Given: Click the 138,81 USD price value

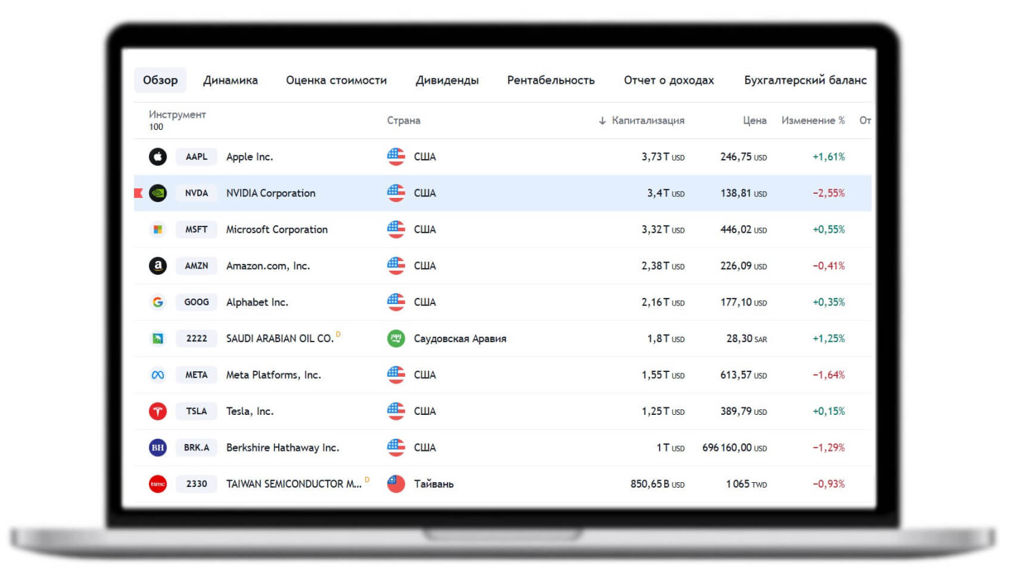Looking at the screenshot, I should pos(743,193).
